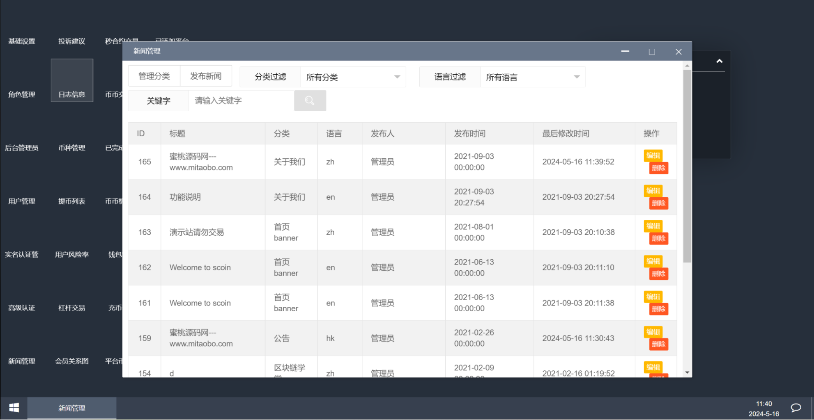Image resolution: width=814 pixels, height=420 pixels.
Task: Collapse the side panel with the up chevron
Action: coord(719,61)
